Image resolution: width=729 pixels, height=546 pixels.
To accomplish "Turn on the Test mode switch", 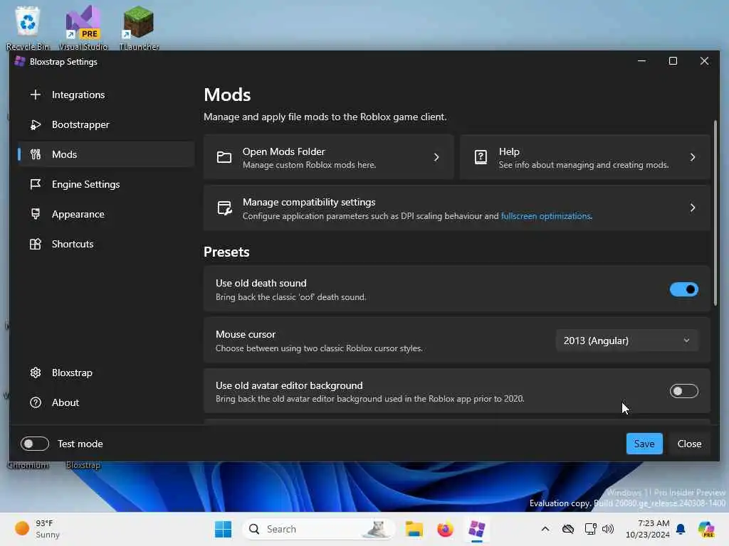I will [x=35, y=444].
